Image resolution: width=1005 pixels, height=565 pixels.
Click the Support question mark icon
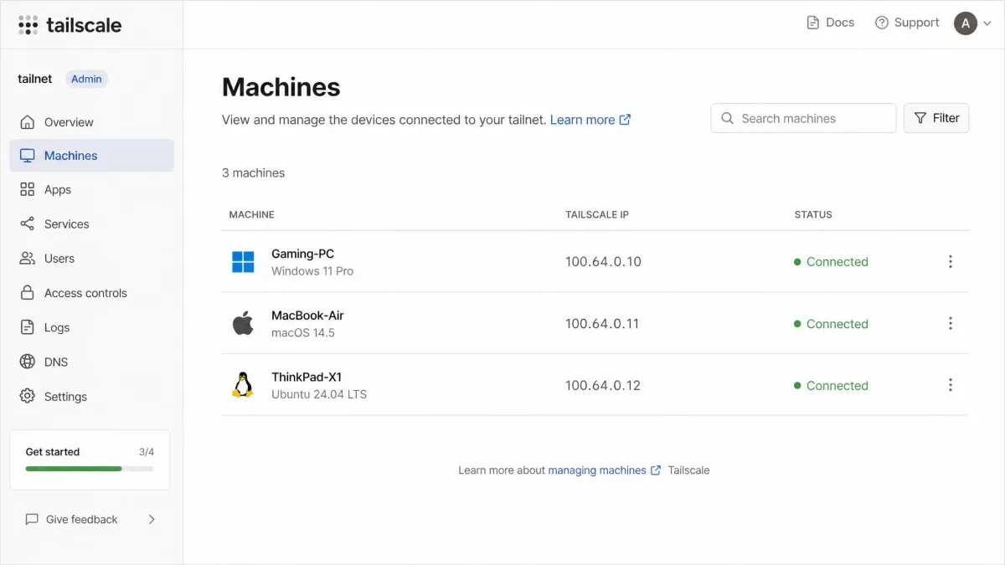click(x=881, y=23)
